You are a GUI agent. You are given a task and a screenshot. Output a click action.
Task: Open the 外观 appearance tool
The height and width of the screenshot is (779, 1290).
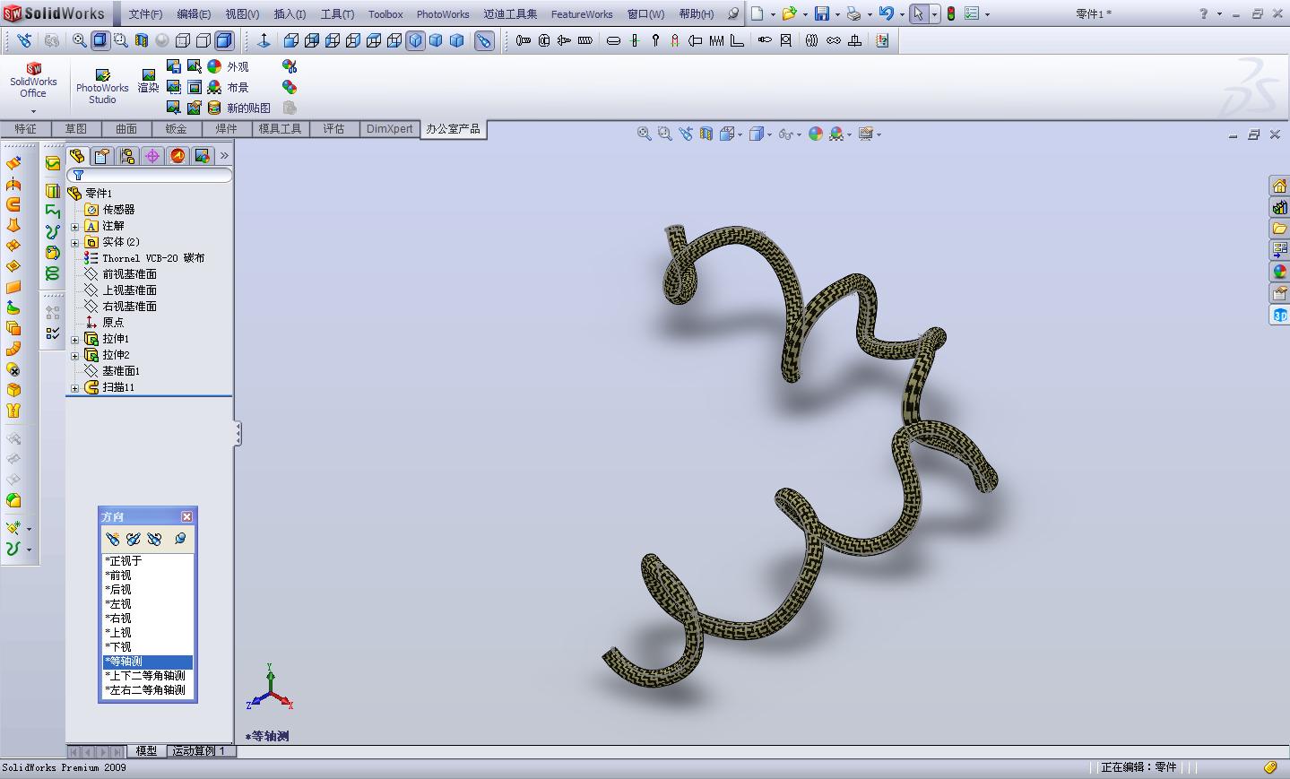coord(228,66)
